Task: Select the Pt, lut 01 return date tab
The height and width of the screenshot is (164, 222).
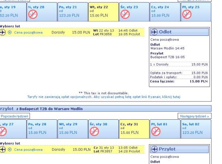Action: pos(165,129)
